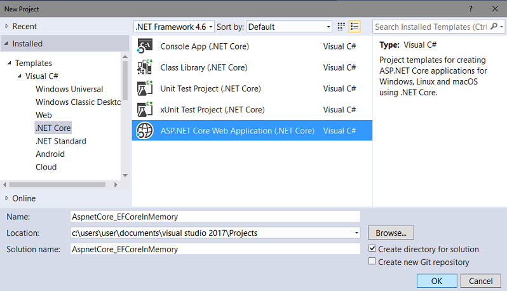Viewport: 507px width, 291px height.
Task: Select Console App (.NET Core) template
Action: pyautogui.click(x=252, y=46)
